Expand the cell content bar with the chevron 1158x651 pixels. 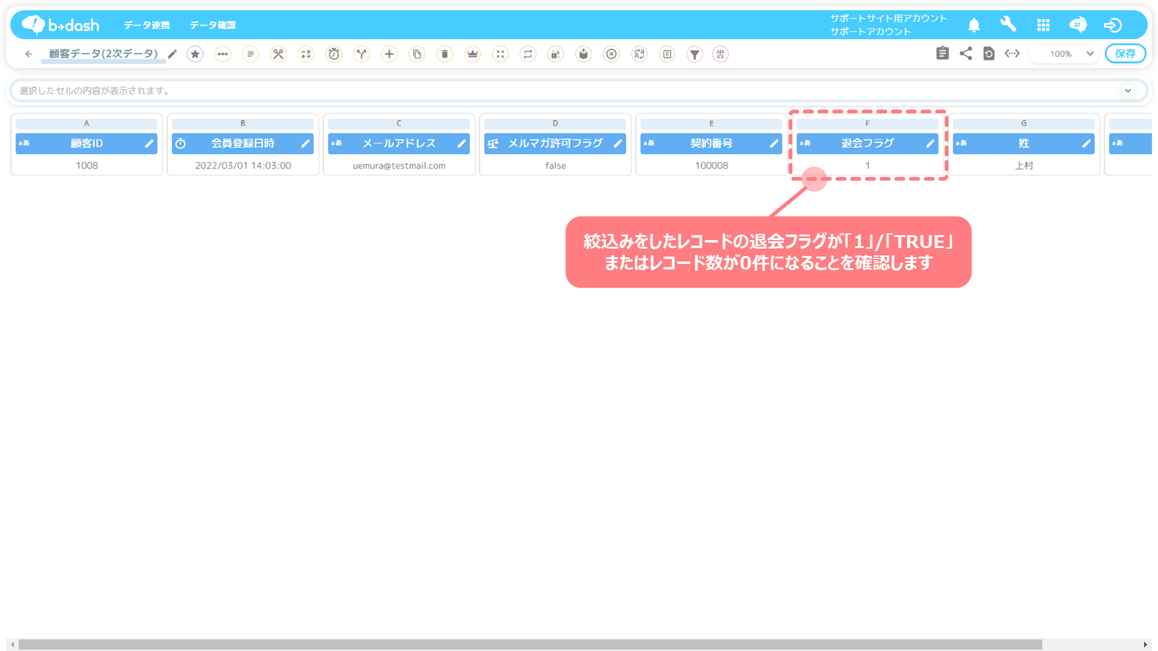coord(1127,91)
